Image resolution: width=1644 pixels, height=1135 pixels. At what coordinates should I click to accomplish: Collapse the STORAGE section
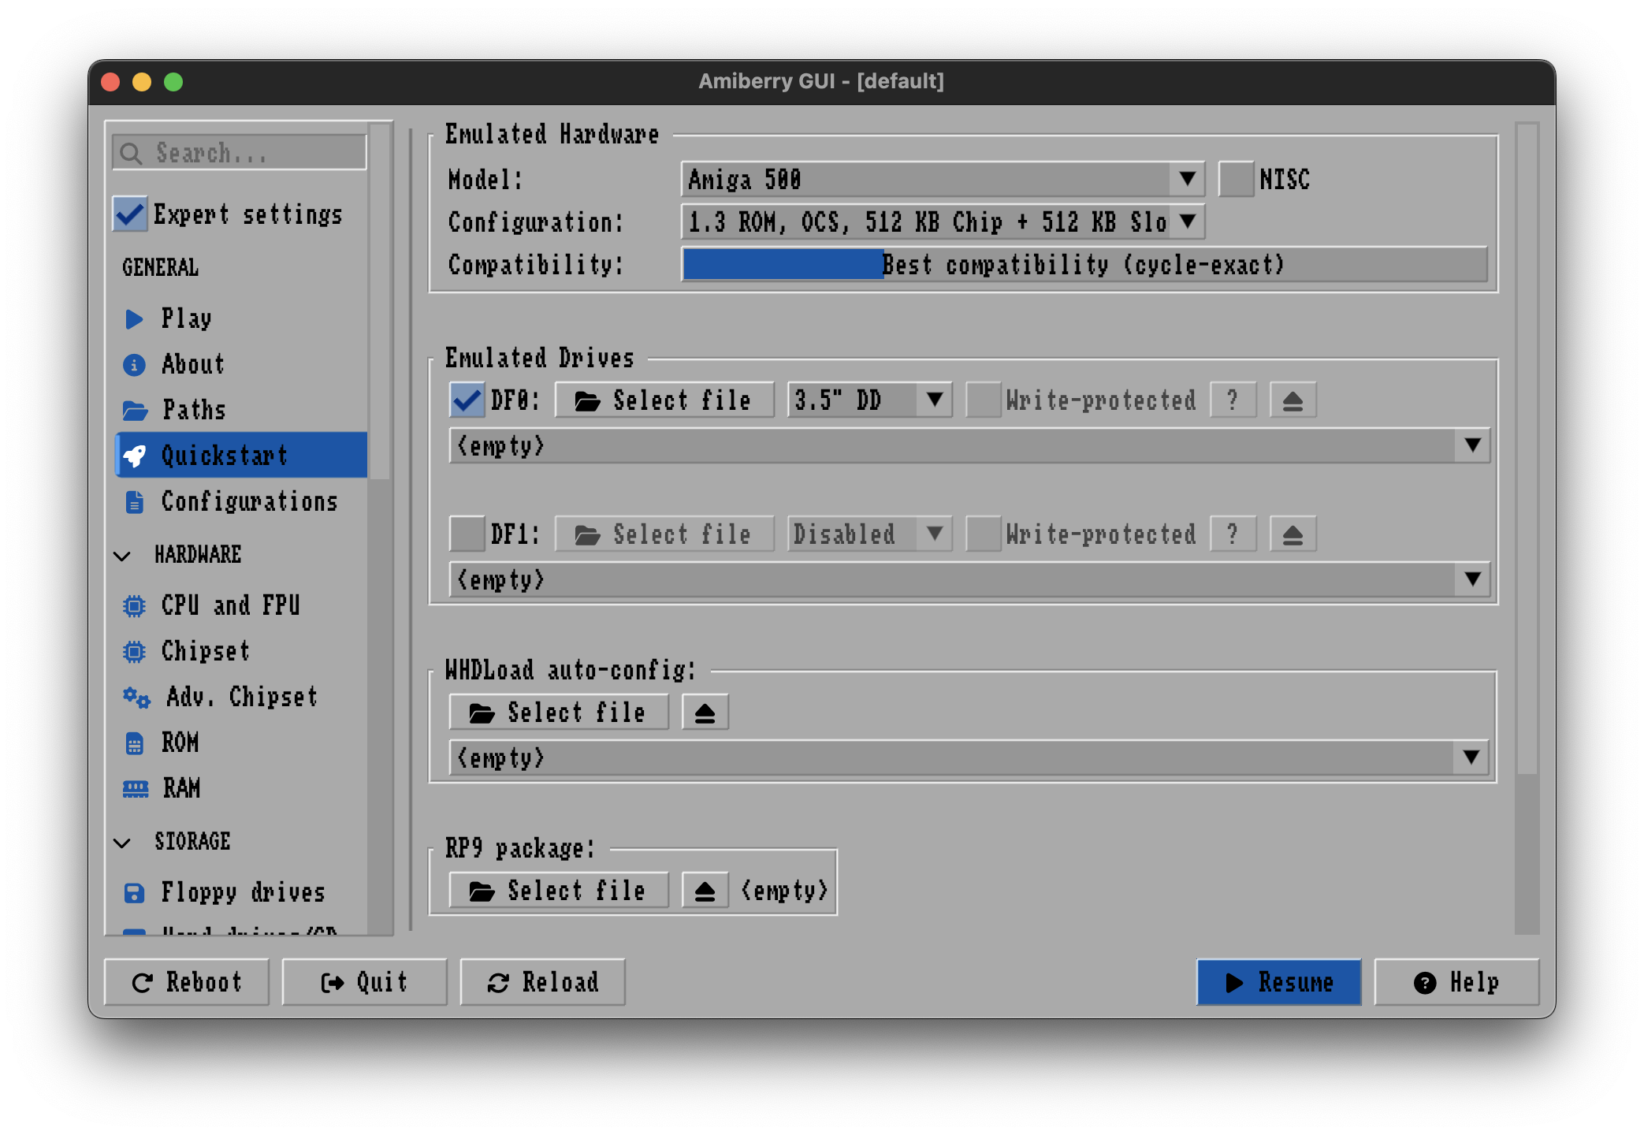122,843
